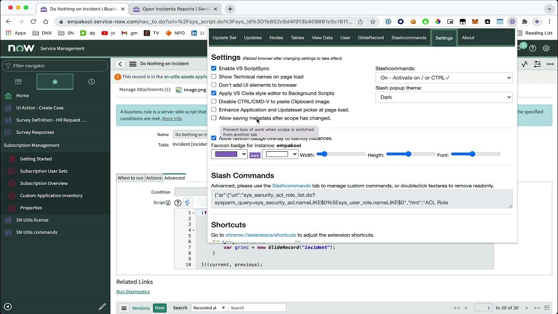Switch to Tables tab

click(297, 38)
